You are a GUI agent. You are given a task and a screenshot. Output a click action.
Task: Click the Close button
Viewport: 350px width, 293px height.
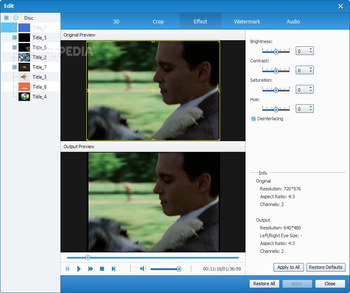330,284
